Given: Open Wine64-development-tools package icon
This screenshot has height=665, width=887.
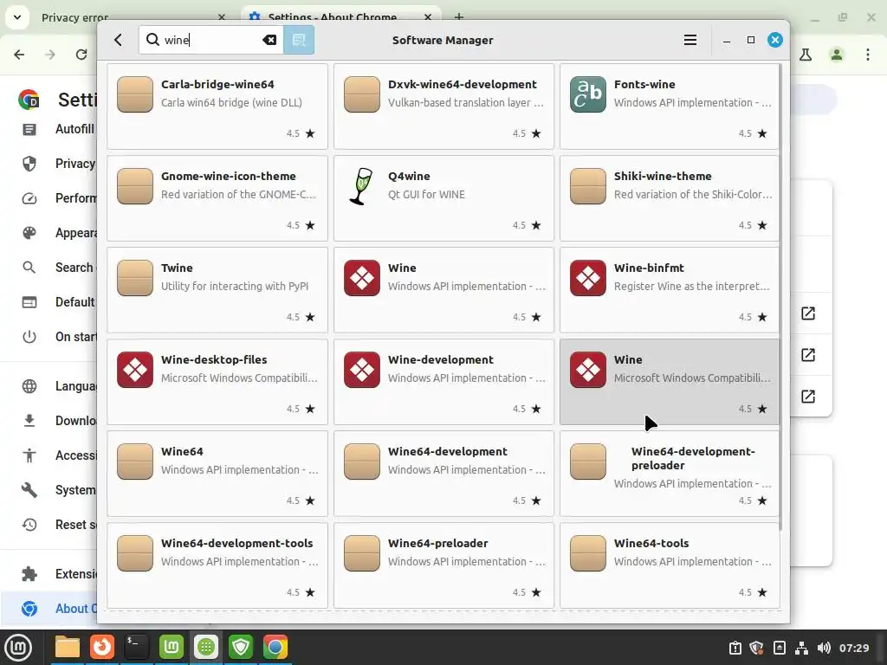Looking at the screenshot, I should click(135, 552).
